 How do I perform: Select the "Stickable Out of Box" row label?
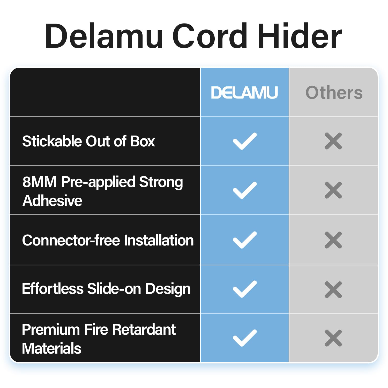[x=88, y=141]
